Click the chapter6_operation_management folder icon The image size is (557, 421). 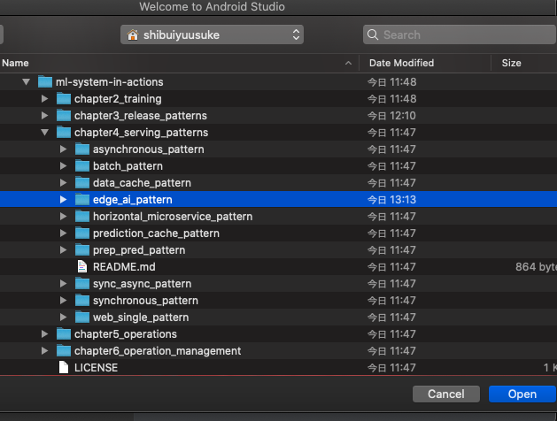64,351
